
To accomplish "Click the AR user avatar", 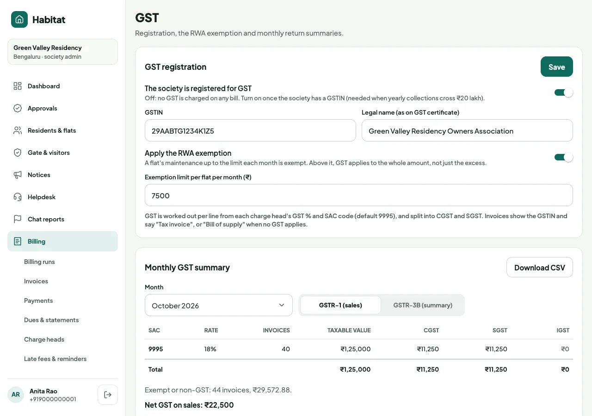I will (16, 395).
